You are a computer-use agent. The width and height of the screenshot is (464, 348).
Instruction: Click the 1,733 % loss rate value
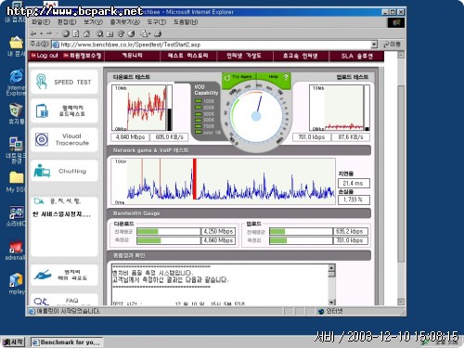(354, 200)
